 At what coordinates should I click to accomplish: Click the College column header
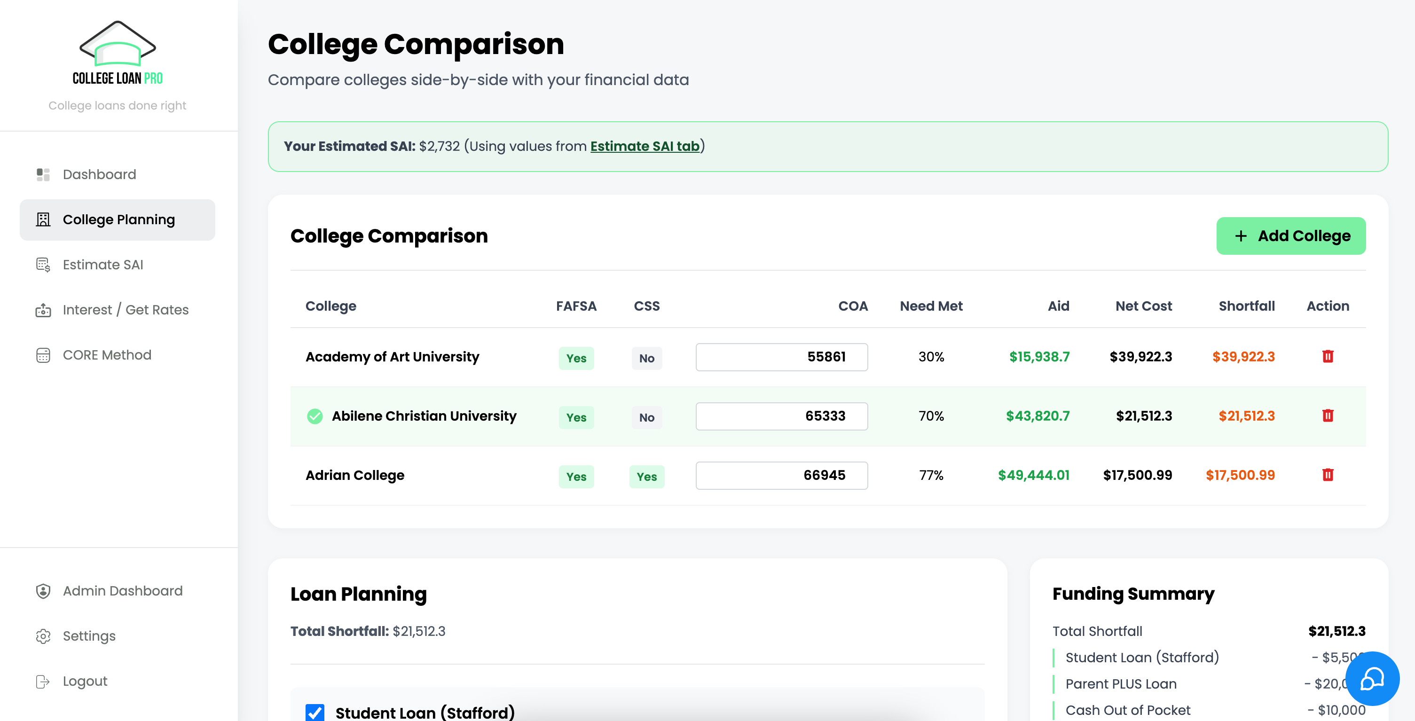[x=330, y=306]
